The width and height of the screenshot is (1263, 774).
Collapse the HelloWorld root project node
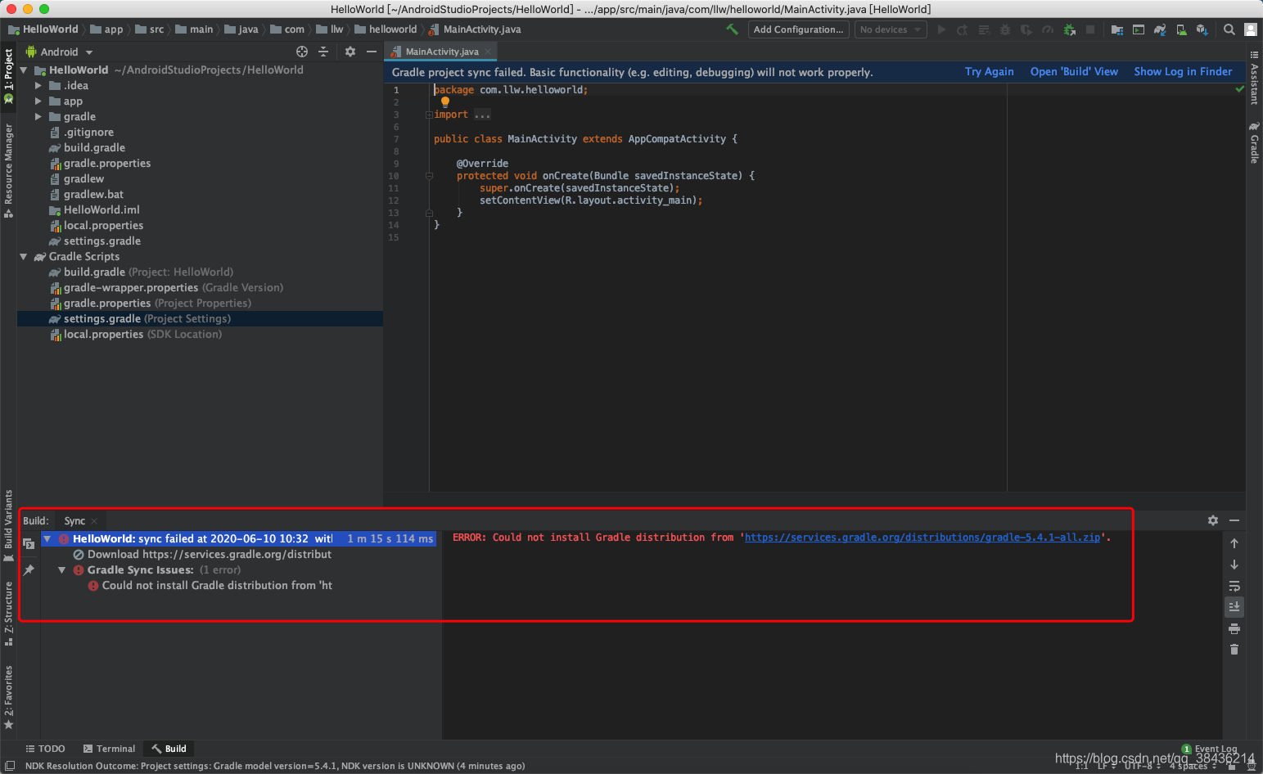24,70
